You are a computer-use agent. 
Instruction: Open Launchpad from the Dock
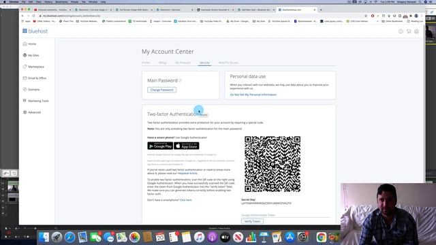pyautogui.click(x=57, y=238)
